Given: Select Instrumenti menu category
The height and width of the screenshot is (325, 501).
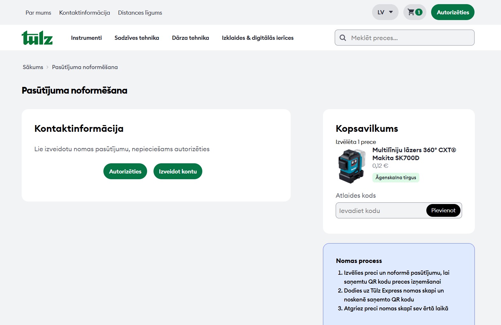Looking at the screenshot, I should 86,38.
